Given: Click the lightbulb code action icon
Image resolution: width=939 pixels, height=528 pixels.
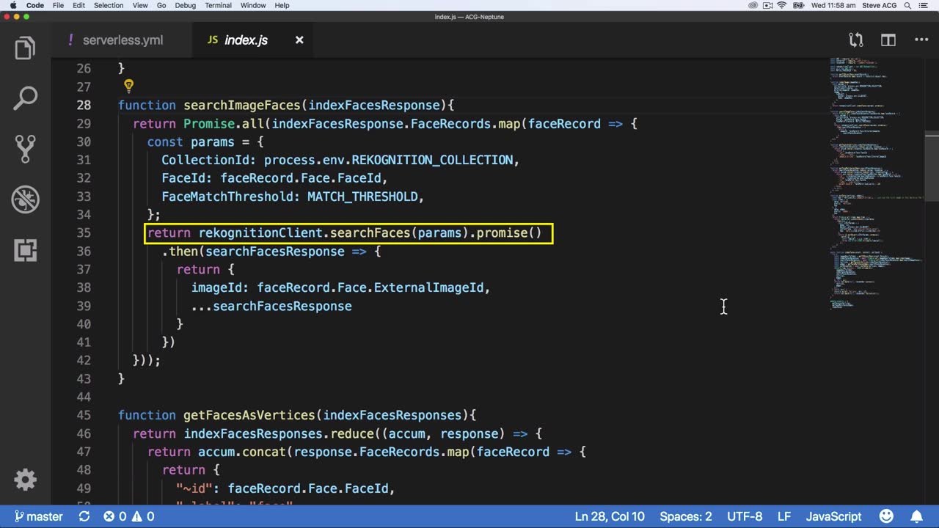Looking at the screenshot, I should (128, 87).
